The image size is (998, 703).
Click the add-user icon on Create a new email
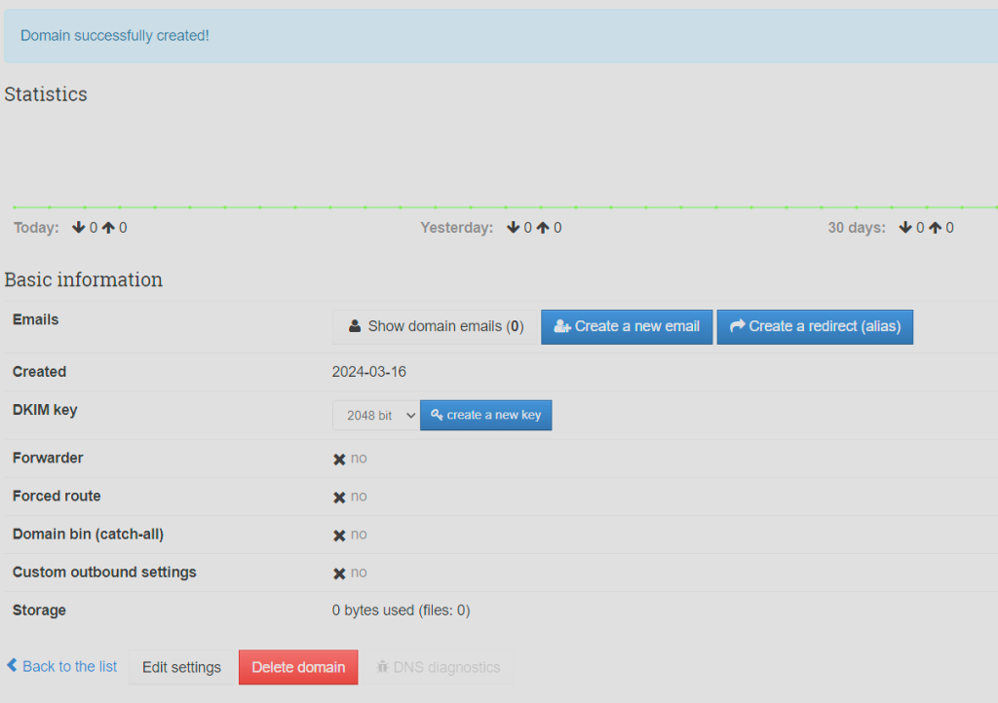tap(561, 326)
